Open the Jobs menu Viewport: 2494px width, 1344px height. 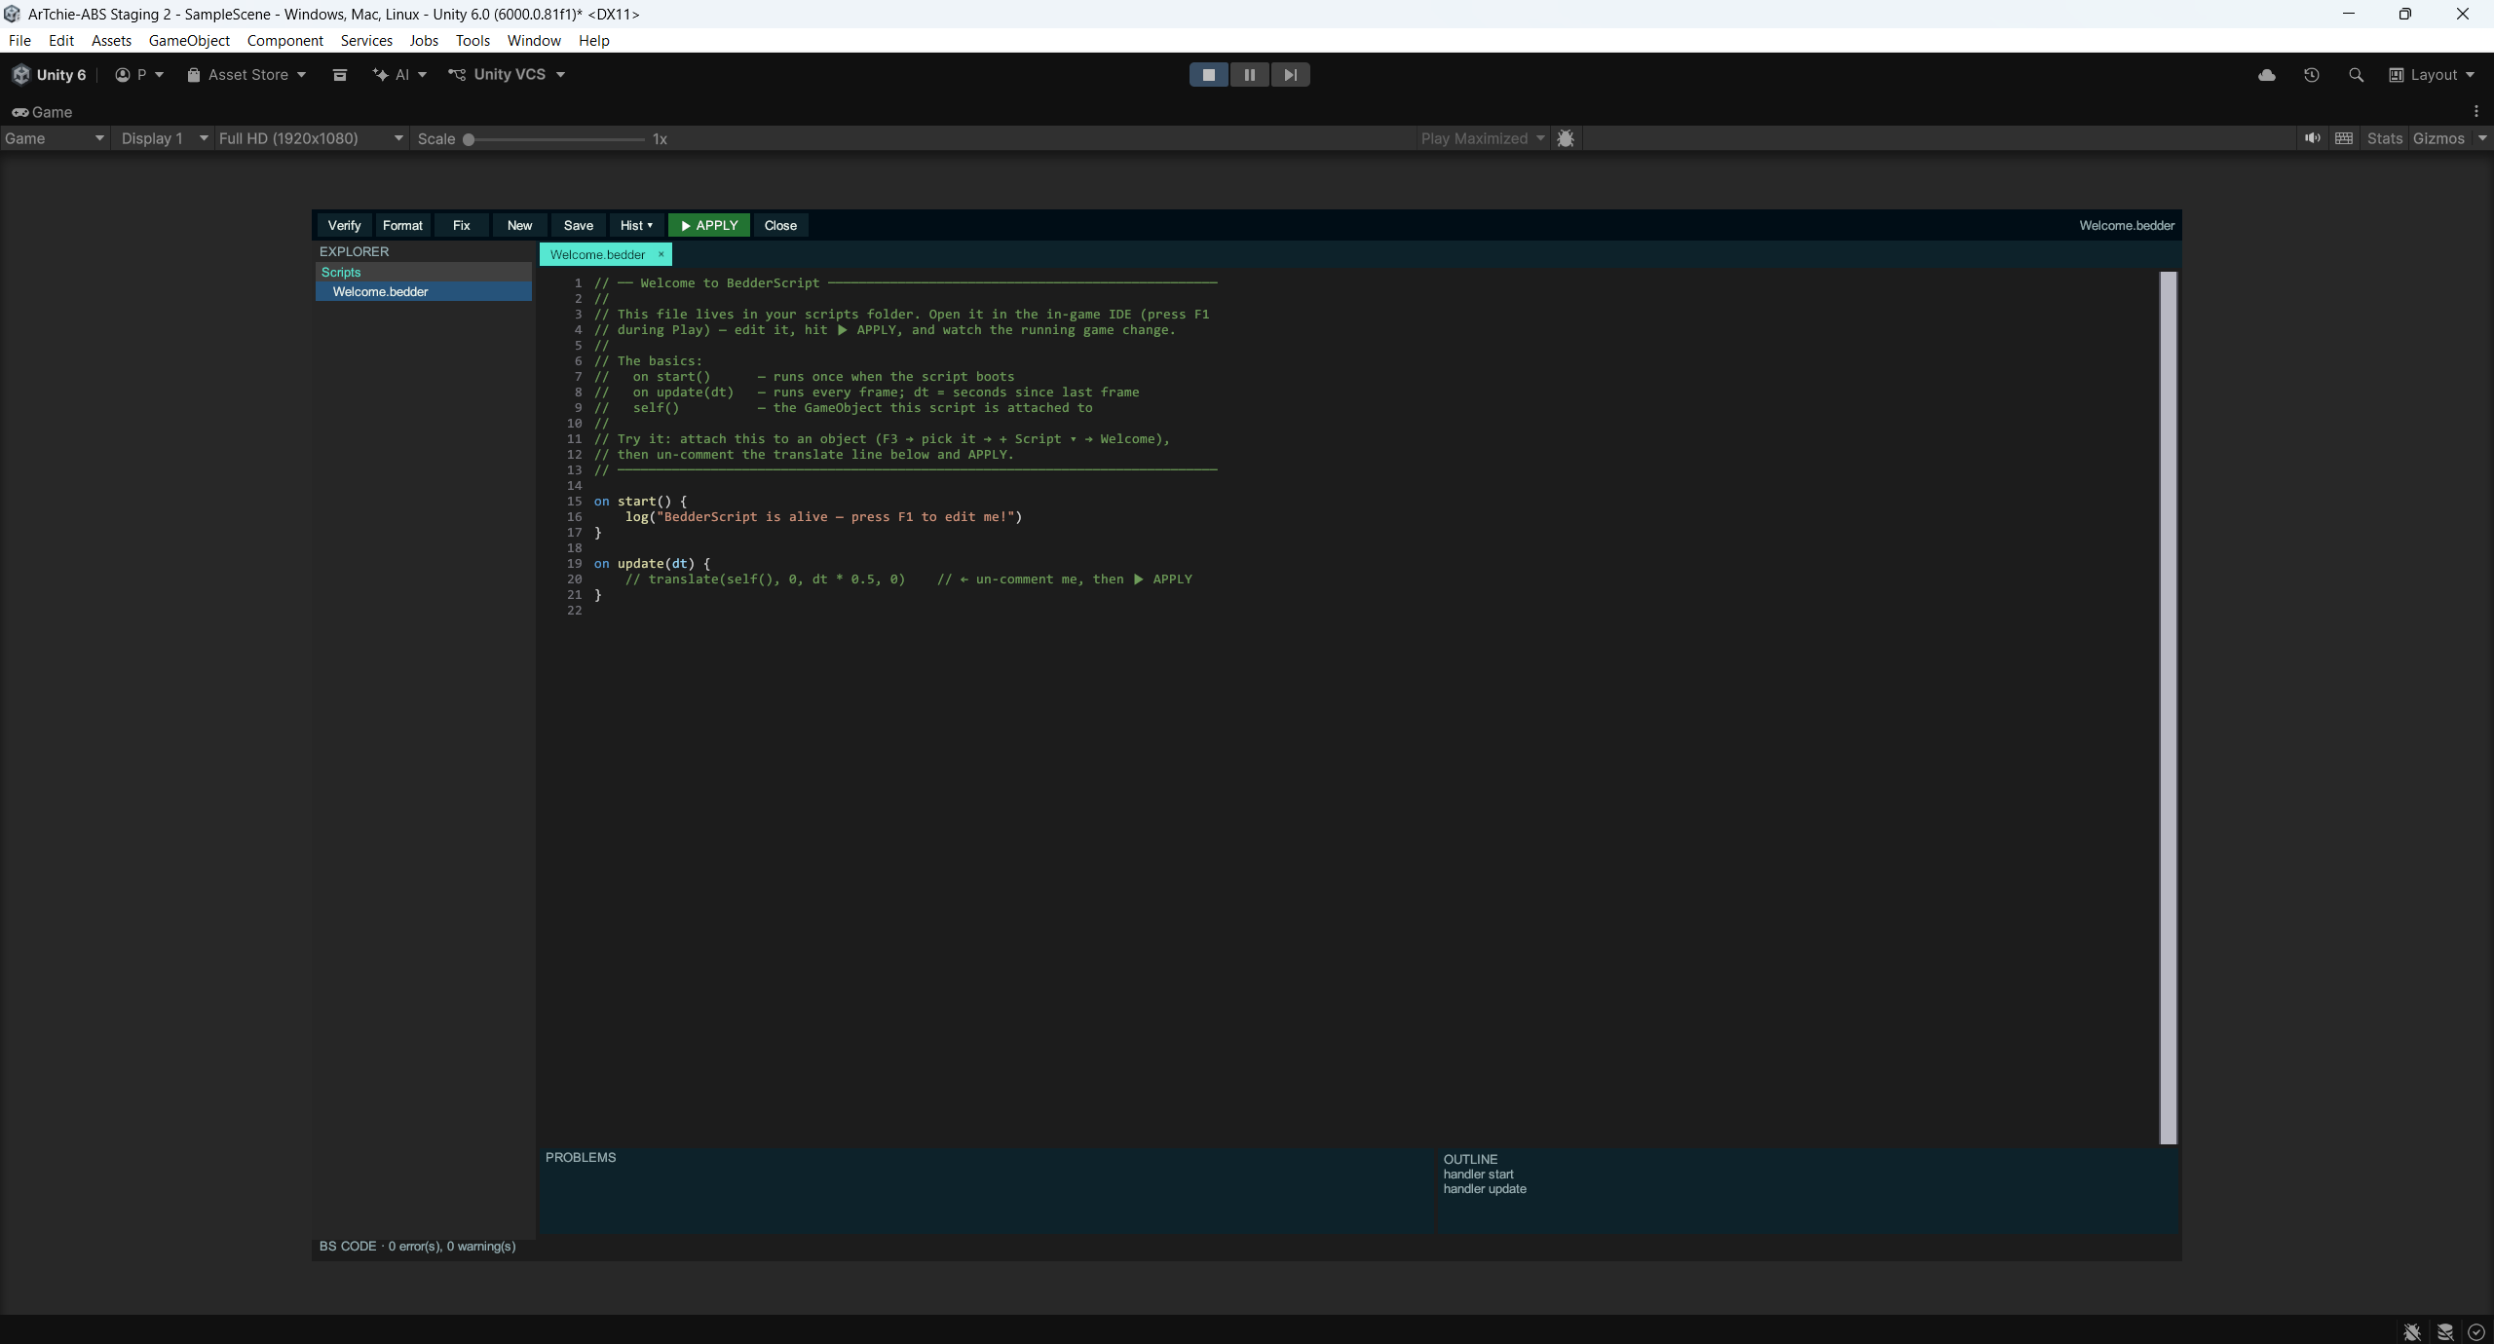(424, 40)
